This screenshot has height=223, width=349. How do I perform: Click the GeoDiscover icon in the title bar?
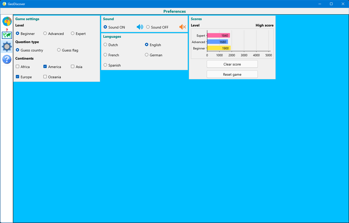(x=4, y=4)
